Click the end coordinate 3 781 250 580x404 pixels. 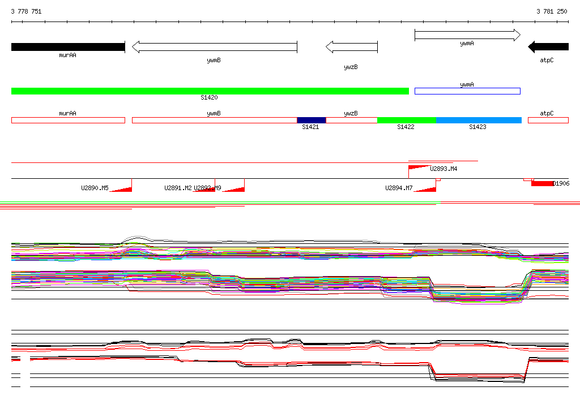(x=552, y=11)
